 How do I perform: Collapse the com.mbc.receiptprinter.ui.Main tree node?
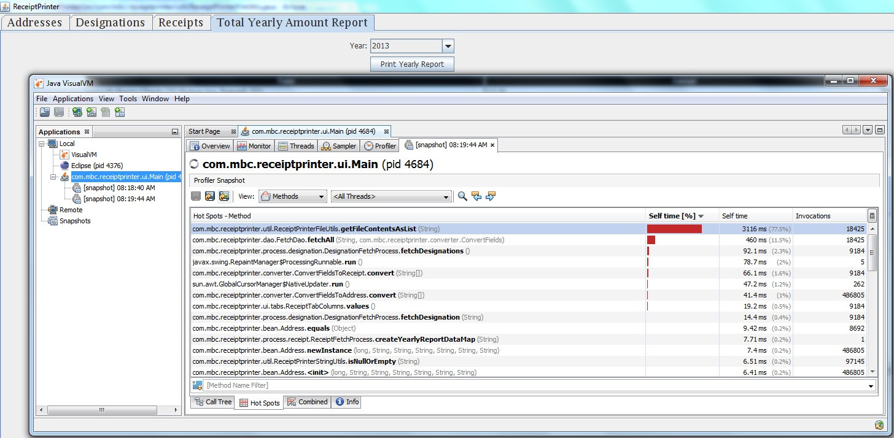(x=53, y=177)
